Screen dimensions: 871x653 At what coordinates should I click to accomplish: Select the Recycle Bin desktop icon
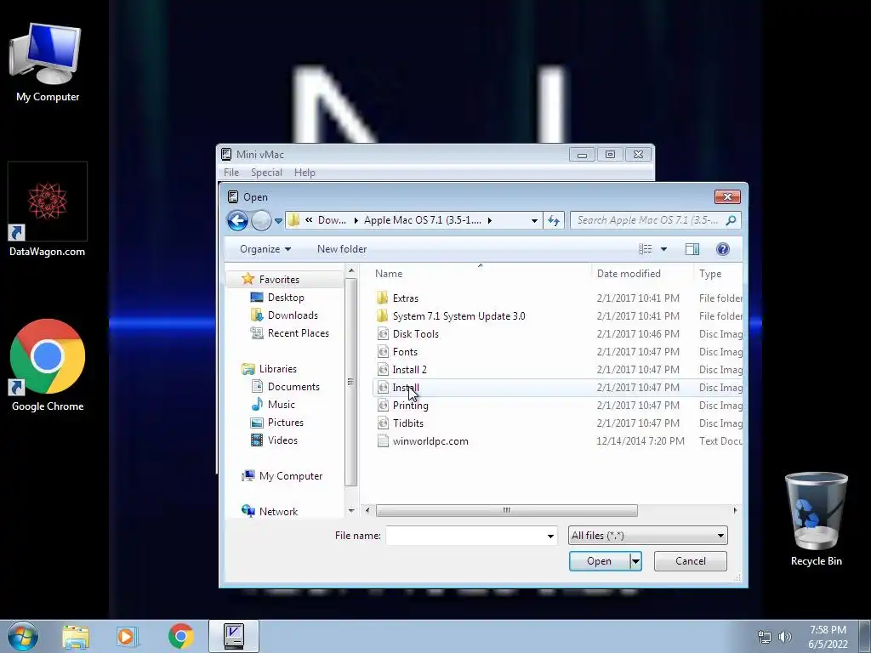pyautogui.click(x=816, y=520)
